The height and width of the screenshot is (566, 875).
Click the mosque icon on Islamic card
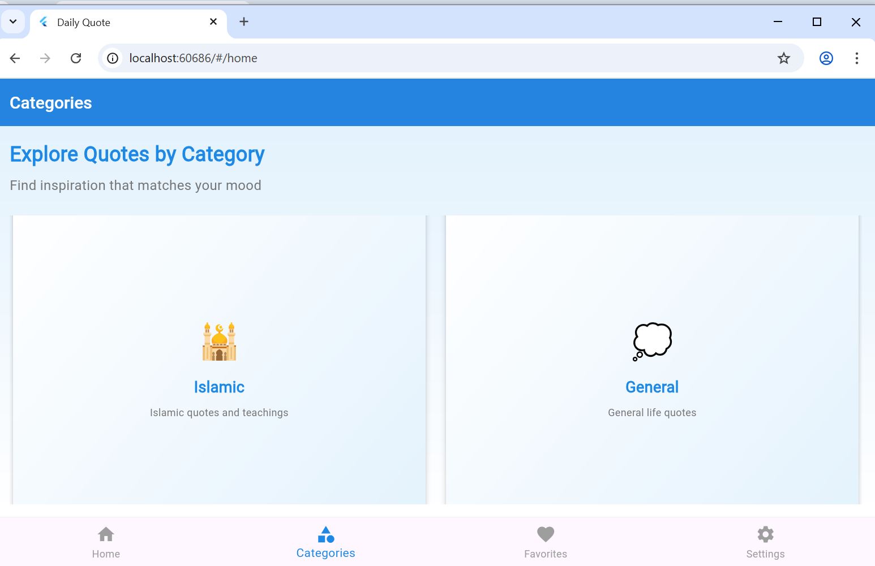[219, 342]
